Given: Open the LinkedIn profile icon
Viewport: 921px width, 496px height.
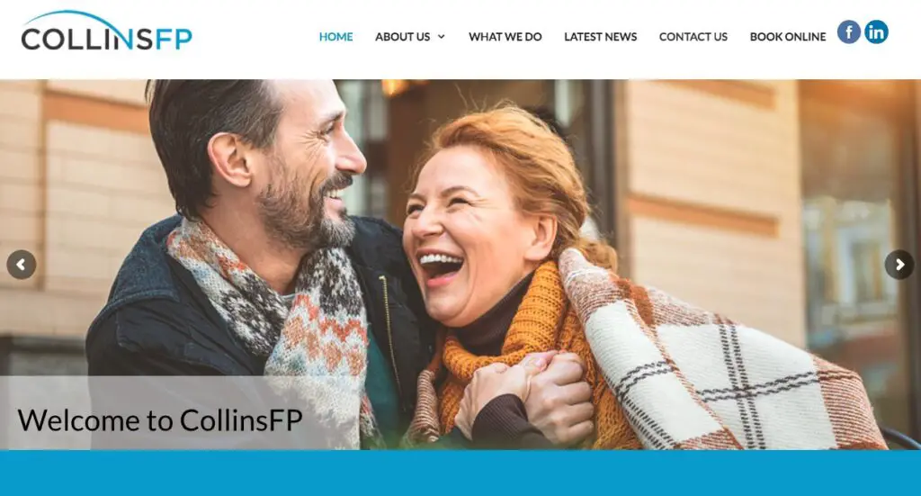Looking at the screenshot, I should (876, 32).
